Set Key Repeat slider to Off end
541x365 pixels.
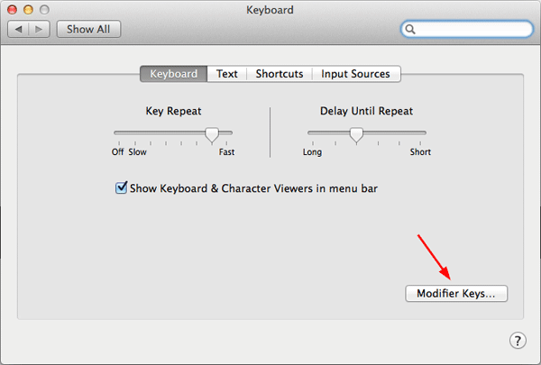click(x=115, y=134)
